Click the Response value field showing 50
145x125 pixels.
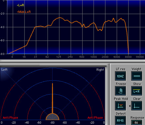136,123
